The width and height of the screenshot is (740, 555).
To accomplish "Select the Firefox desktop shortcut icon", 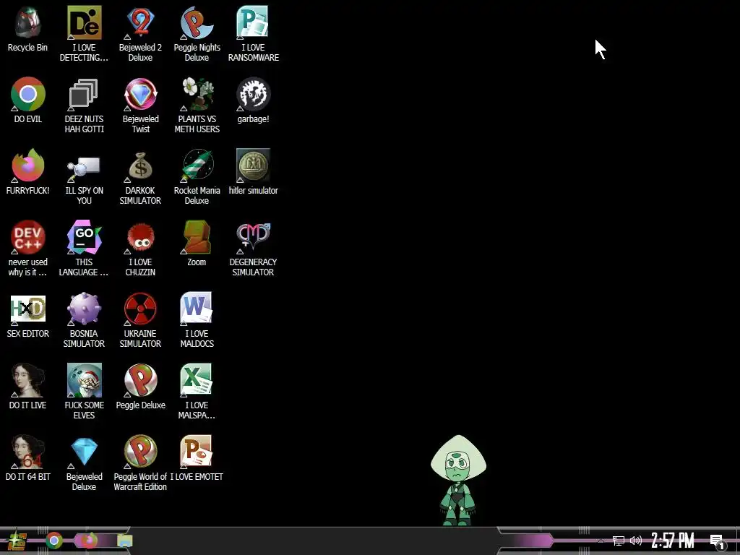I will pos(28,165).
